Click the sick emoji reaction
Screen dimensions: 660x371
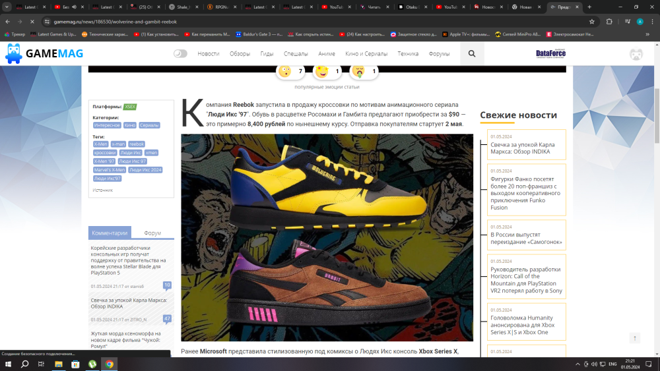[358, 71]
